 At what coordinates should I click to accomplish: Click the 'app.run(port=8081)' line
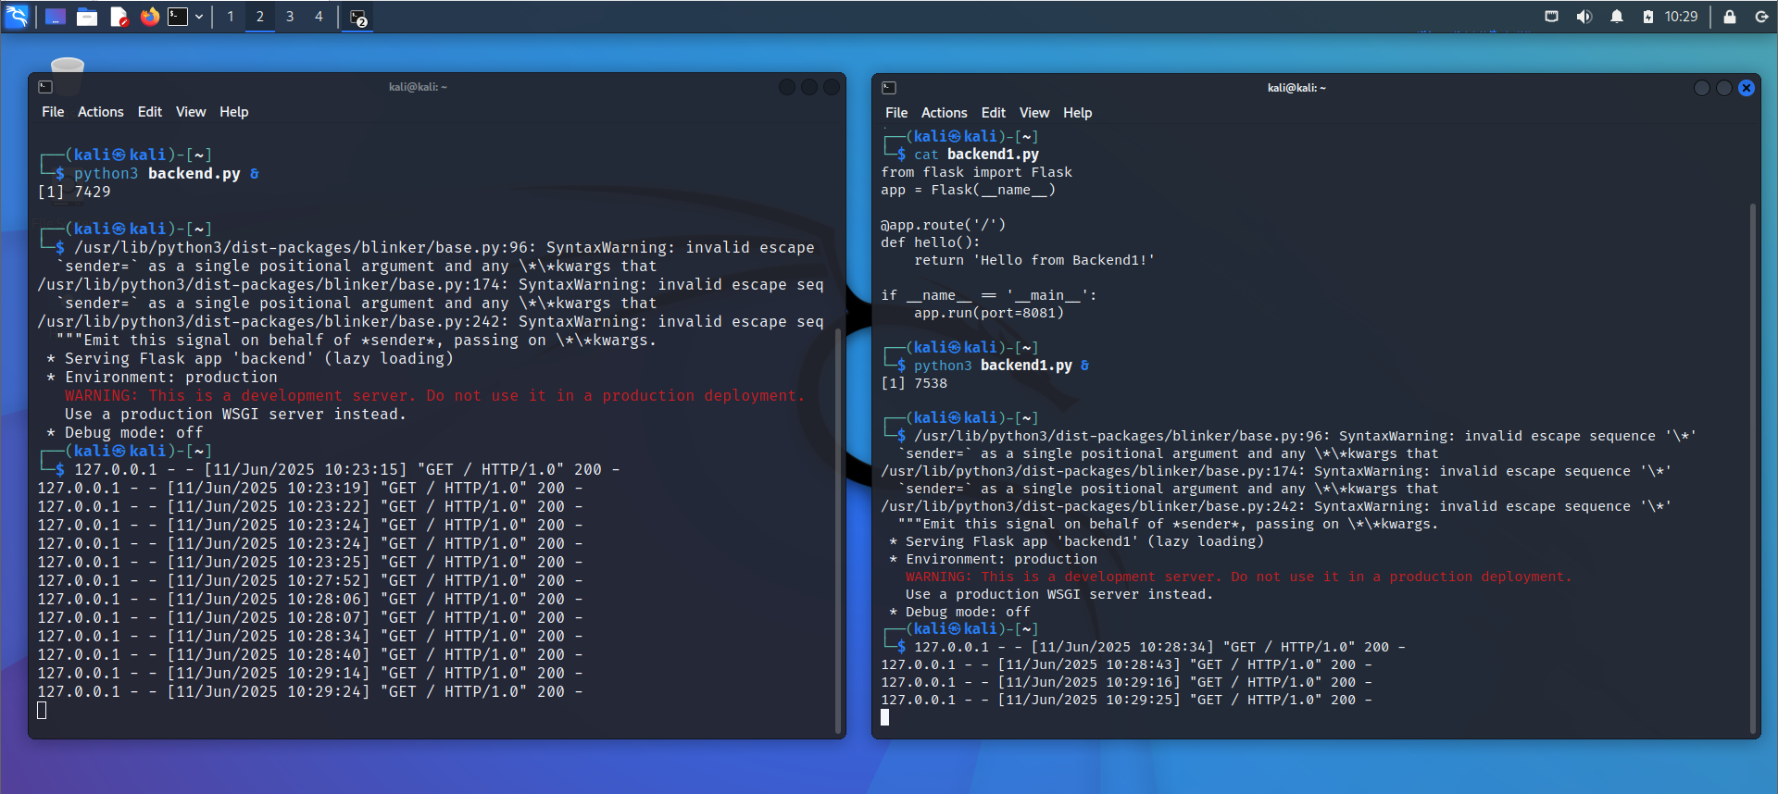tap(988, 313)
